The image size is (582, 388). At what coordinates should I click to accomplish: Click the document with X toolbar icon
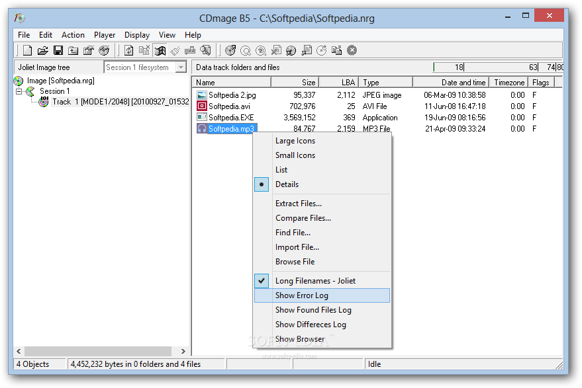coord(144,50)
